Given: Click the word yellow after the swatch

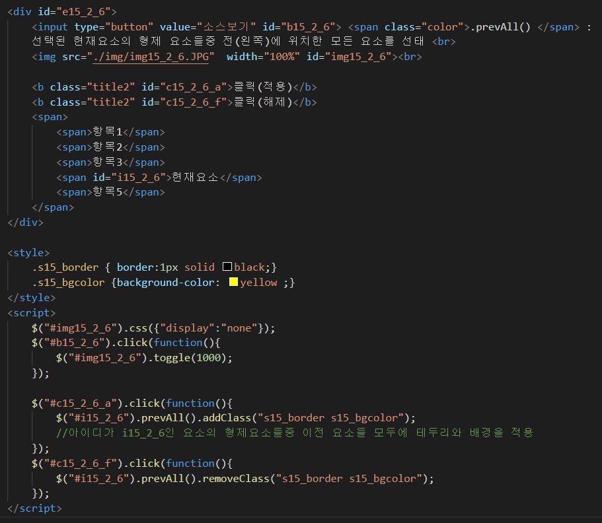Looking at the screenshot, I should [259, 283].
